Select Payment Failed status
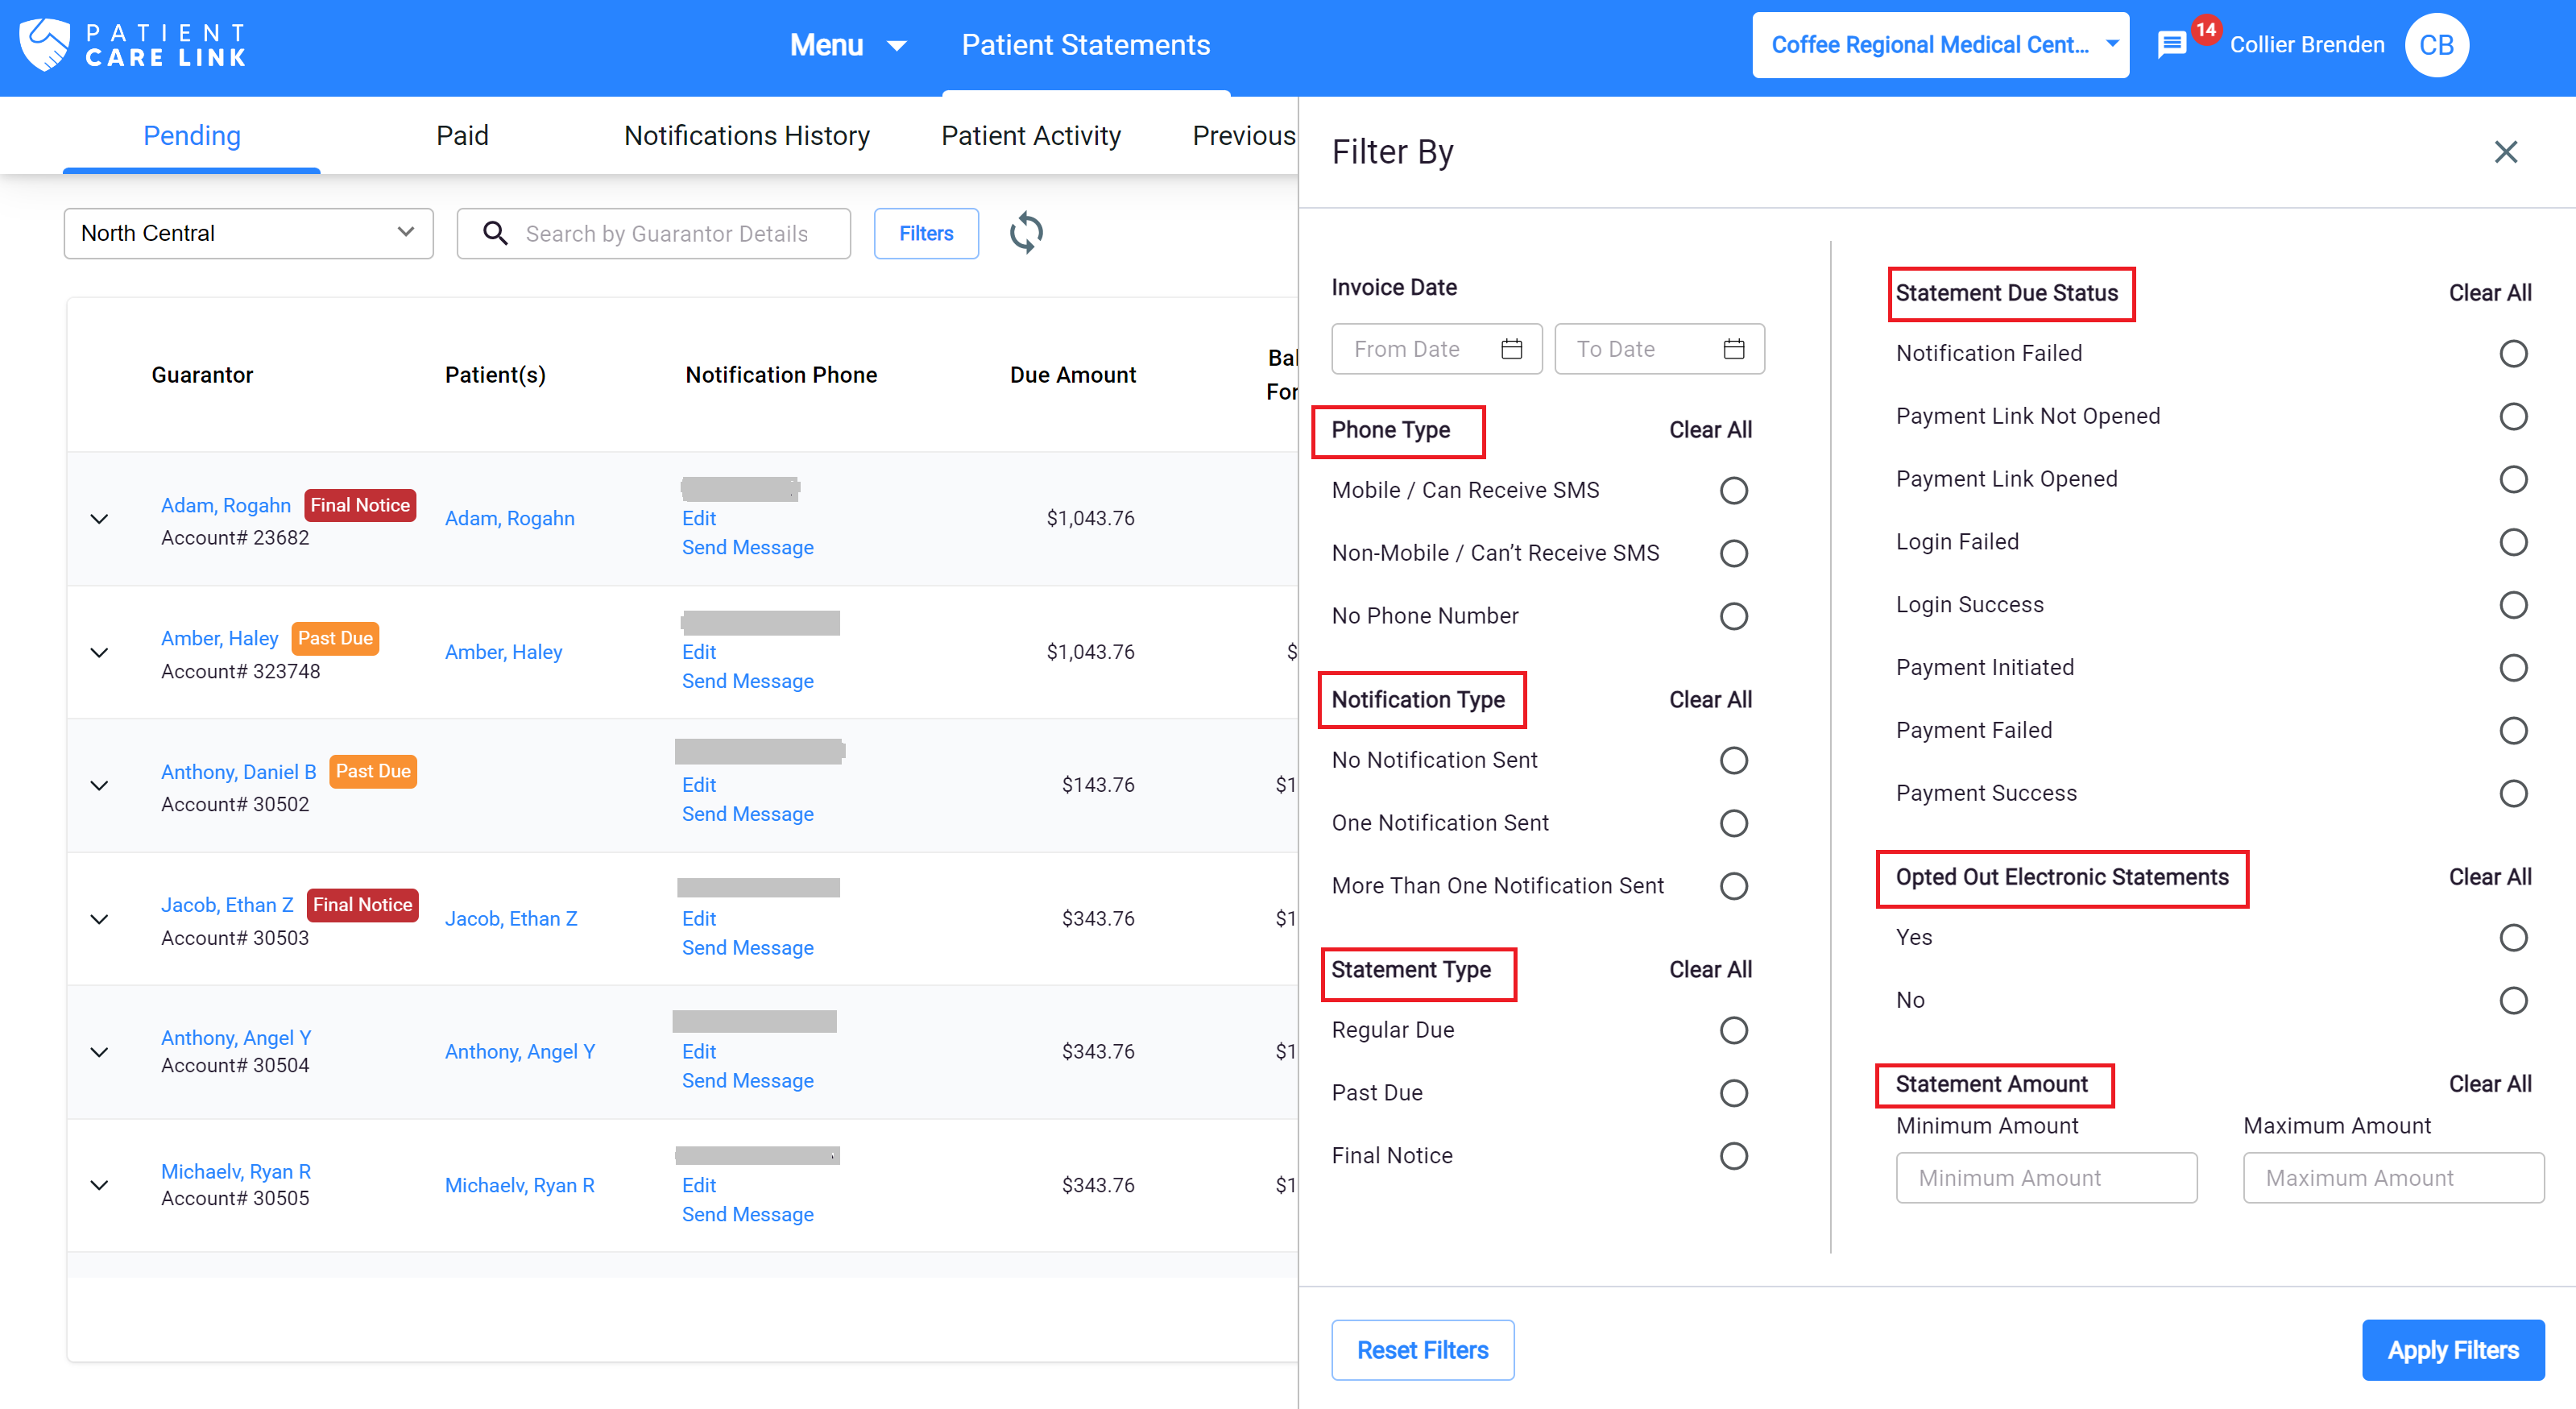Image resolution: width=2576 pixels, height=1409 pixels. coord(2513,731)
